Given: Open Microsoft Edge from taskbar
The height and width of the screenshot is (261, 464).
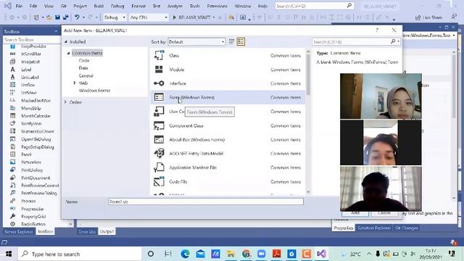Looking at the screenshot, I should point(186,254).
